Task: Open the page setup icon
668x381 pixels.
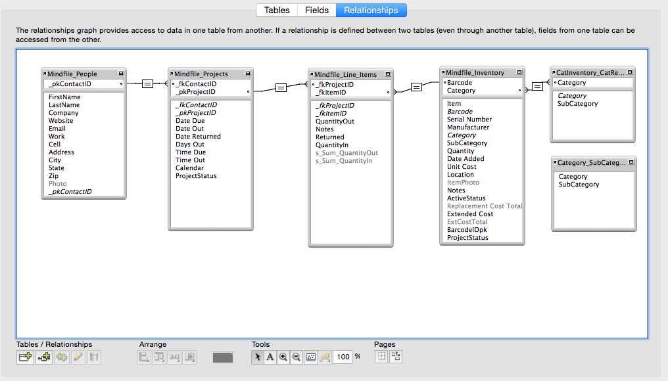Action: pos(396,356)
